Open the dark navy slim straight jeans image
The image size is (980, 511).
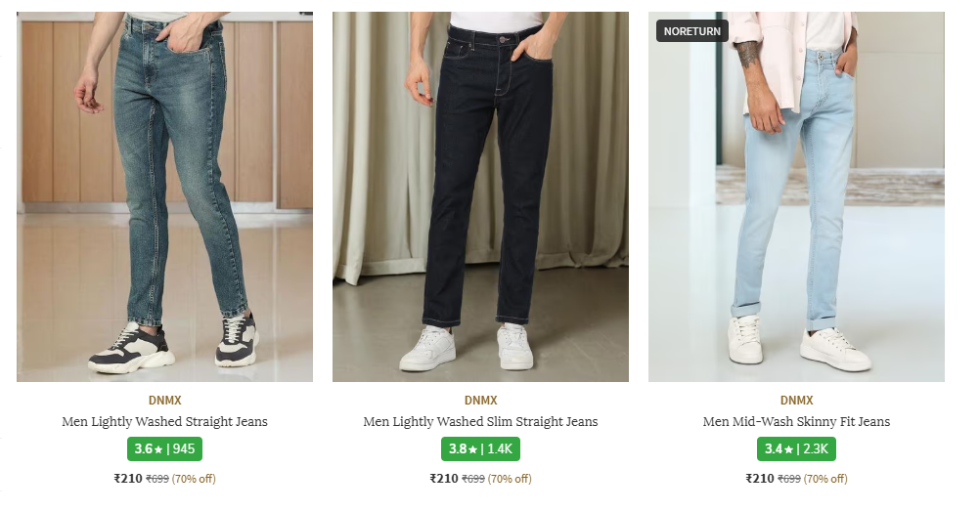480,195
